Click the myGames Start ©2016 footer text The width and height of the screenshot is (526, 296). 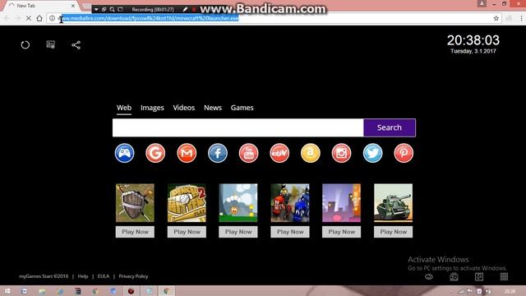(x=44, y=276)
